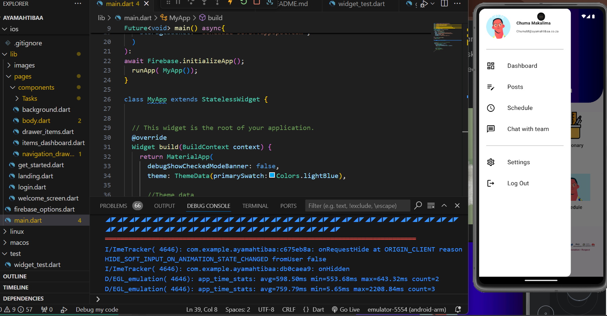Switch to the README.md tab
Image resolution: width=607 pixels, height=316 pixels.
(x=293, y=4)
